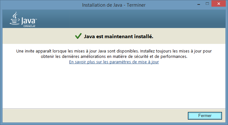The image size is (228, 125).
Task: Click the blank white area below the link
Action: [114, 87]
